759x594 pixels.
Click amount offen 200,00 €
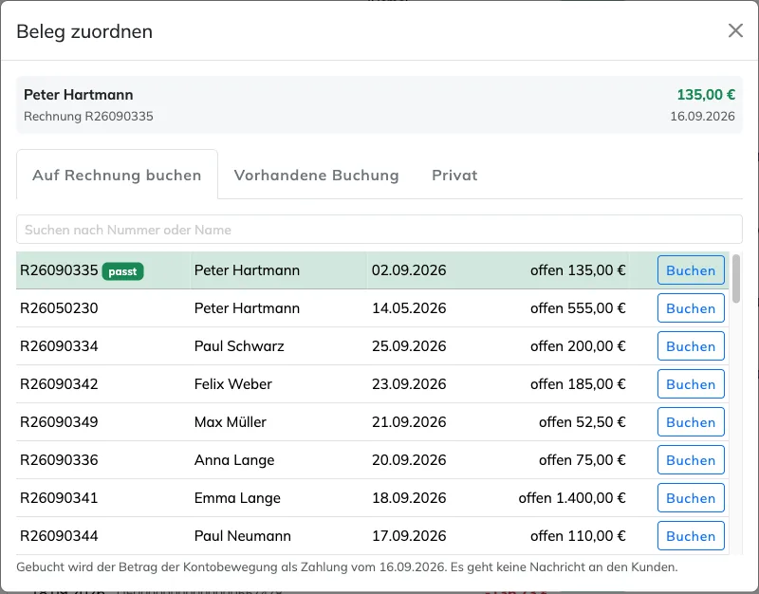pyautogui.click(x=578, y=346)
